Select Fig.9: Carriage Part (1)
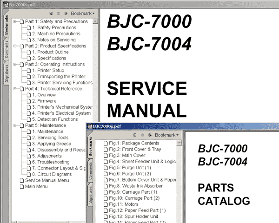Image resolution: width=279 pixels, height=223 pixels. (133, 192)
